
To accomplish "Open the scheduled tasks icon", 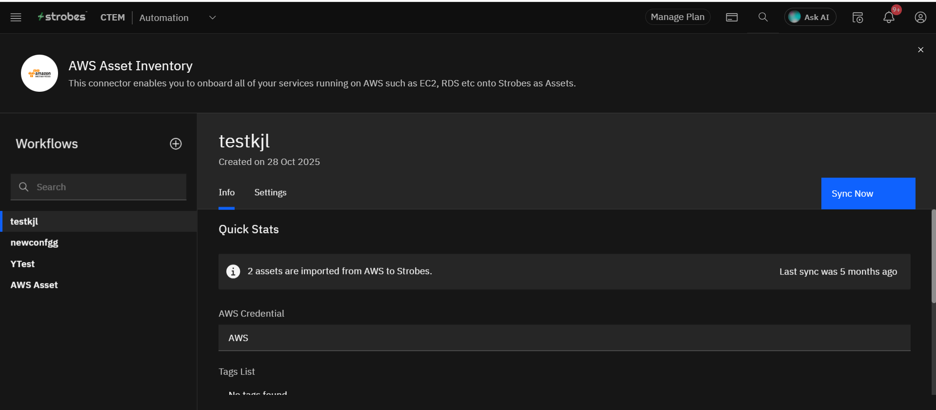I will coord(857,18).
